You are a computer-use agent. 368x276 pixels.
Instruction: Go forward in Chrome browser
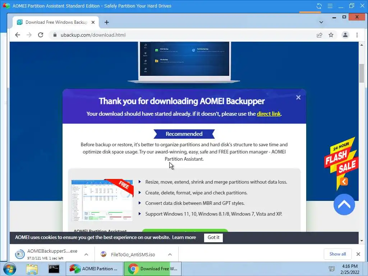point(29,35)
